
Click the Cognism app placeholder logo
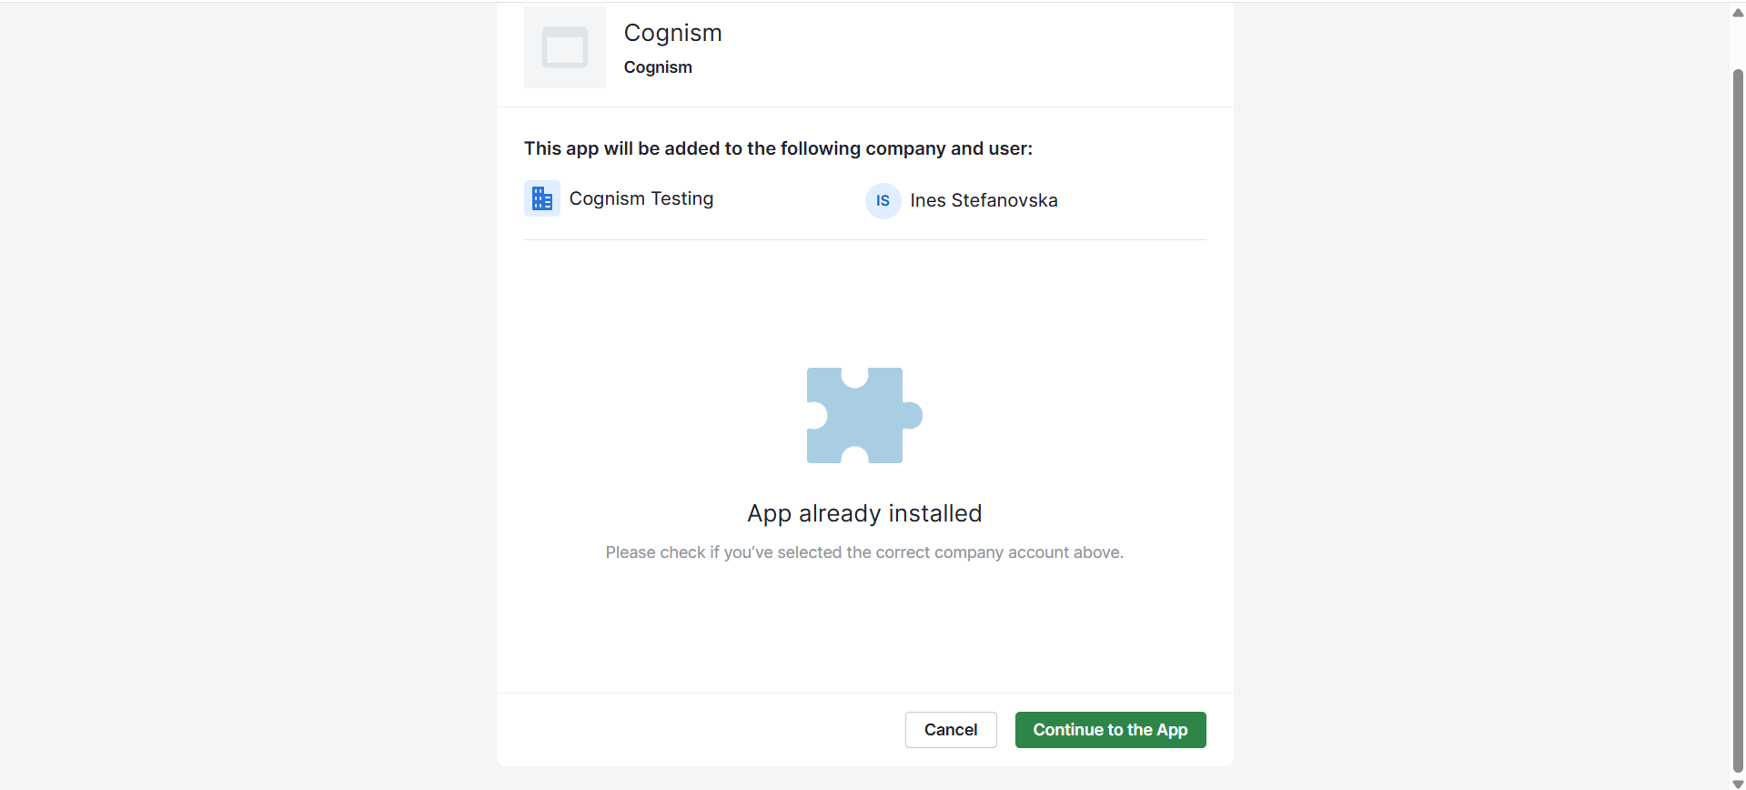click(564, 47)
